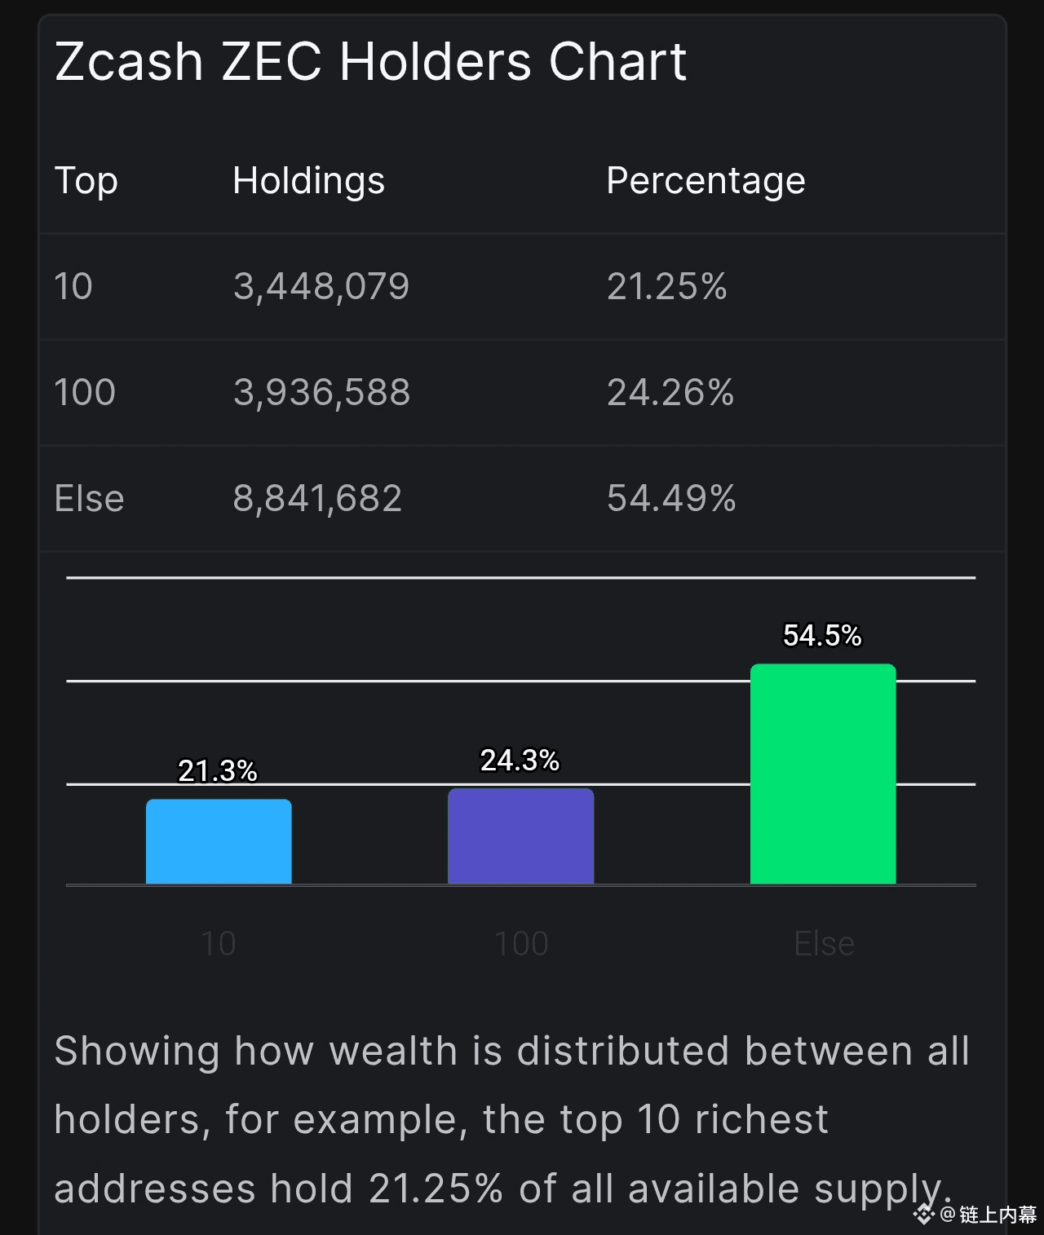Click the blue top-10 holders bar
The height and width of the screenshot is (1235, 1044).
click(x=219, y=841)
